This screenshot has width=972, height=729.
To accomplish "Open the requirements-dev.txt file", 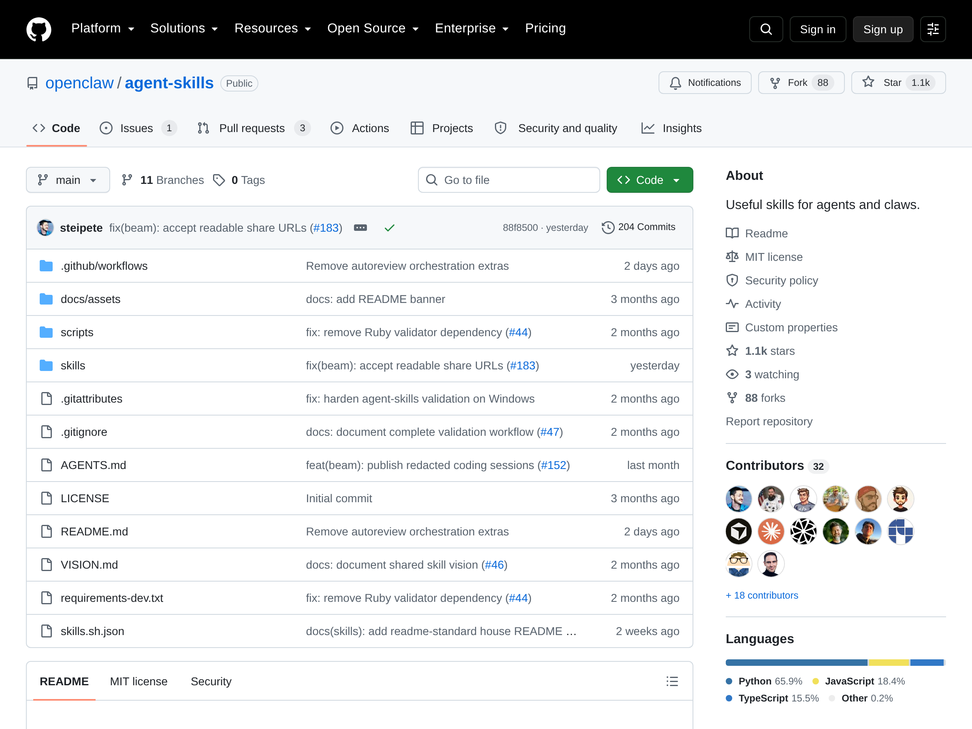I will pos(112,598).
